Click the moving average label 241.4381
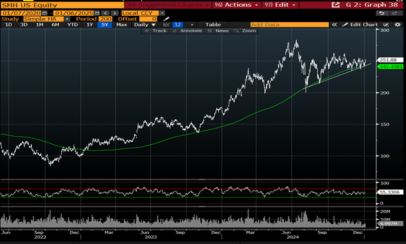This screenshot has width=406, height=244. point(390,67)
